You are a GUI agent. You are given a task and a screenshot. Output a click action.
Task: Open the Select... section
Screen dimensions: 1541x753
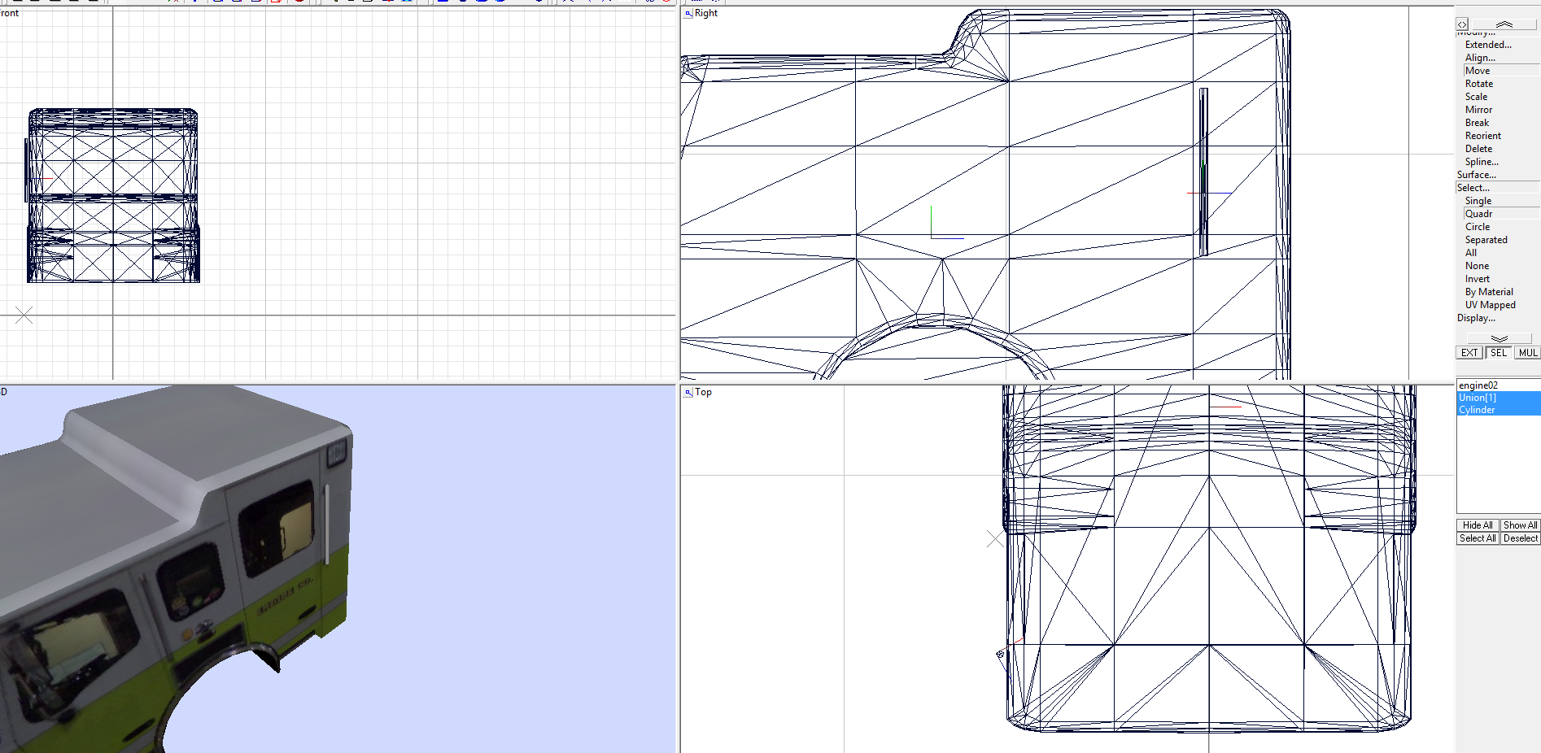point(1473,187)
